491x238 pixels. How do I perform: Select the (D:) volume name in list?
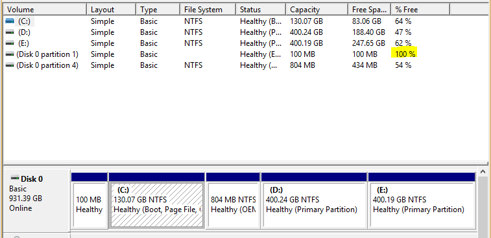pyautogui.click(x=24, y=32)
